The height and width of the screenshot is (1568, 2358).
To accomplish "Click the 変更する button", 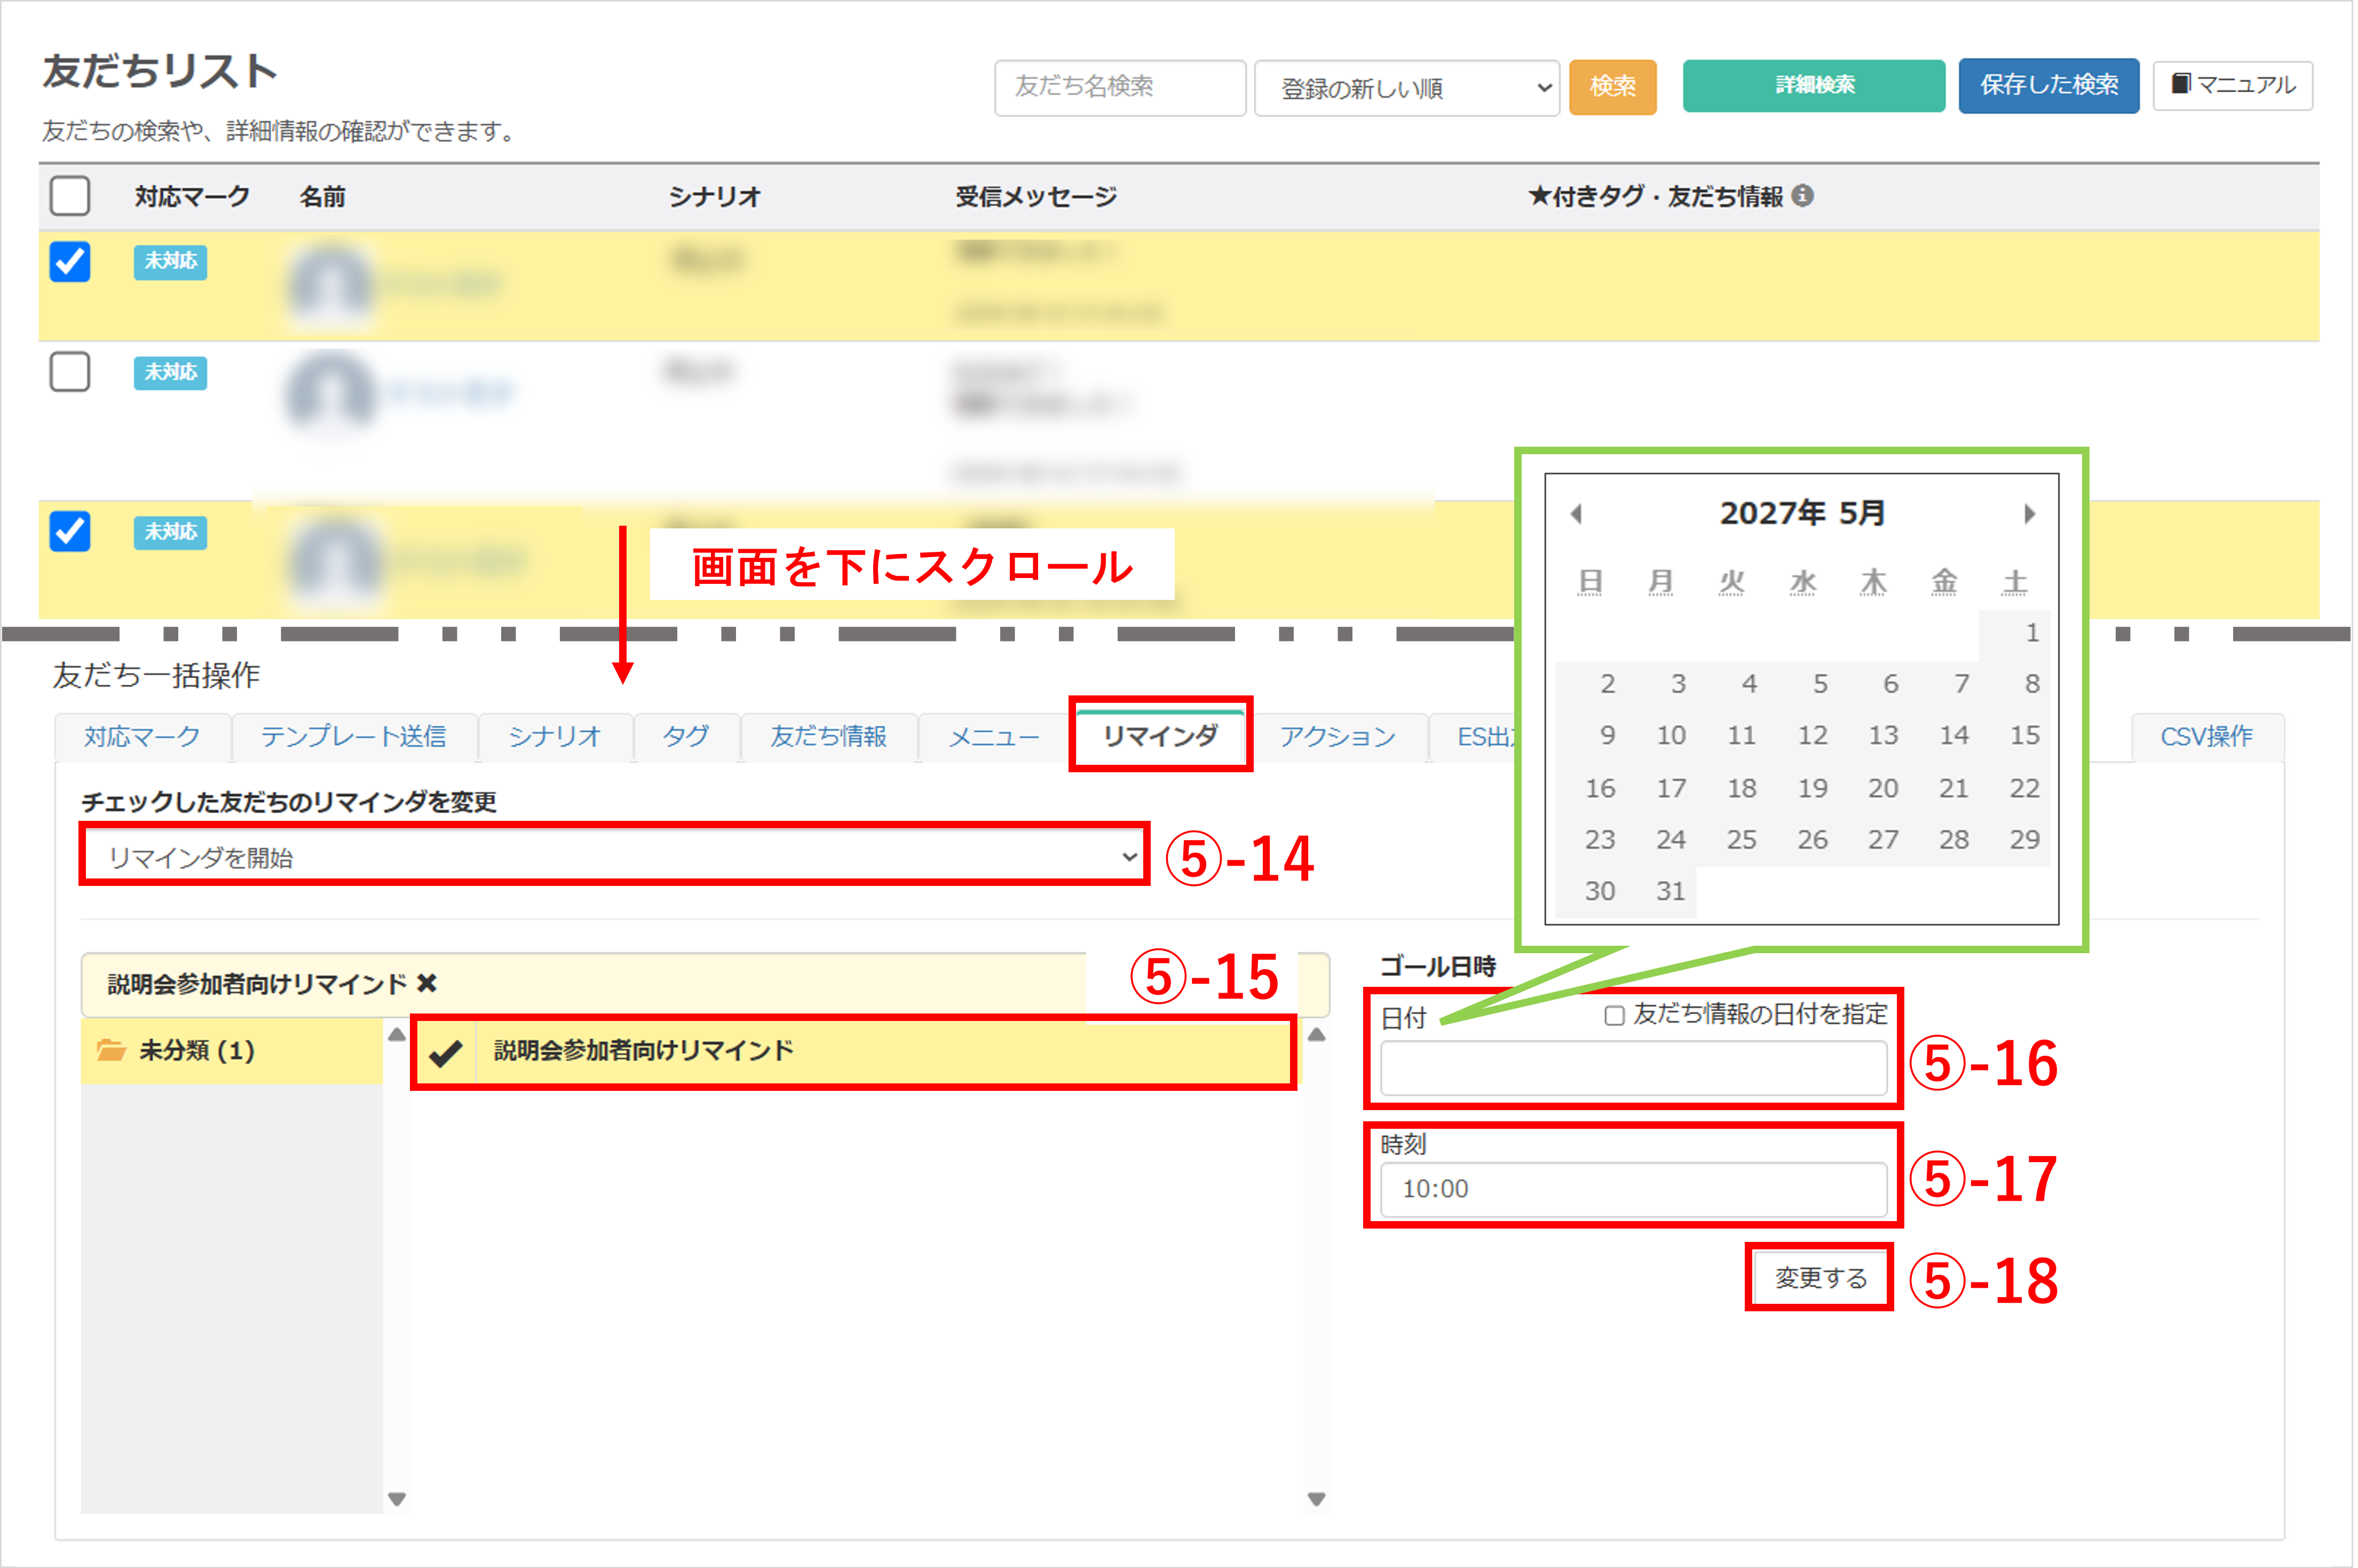I will 1820,1278.
